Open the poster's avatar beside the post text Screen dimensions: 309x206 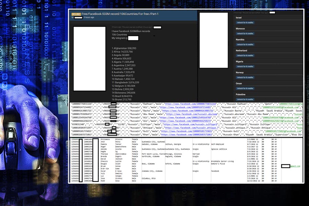(90, 58)
